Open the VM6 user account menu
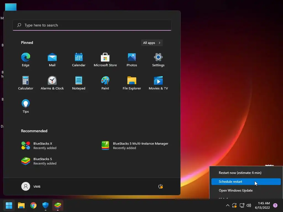 pos(31,186)
